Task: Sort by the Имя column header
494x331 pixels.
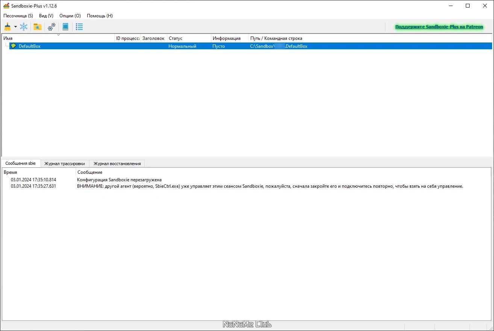Action: 58,38
